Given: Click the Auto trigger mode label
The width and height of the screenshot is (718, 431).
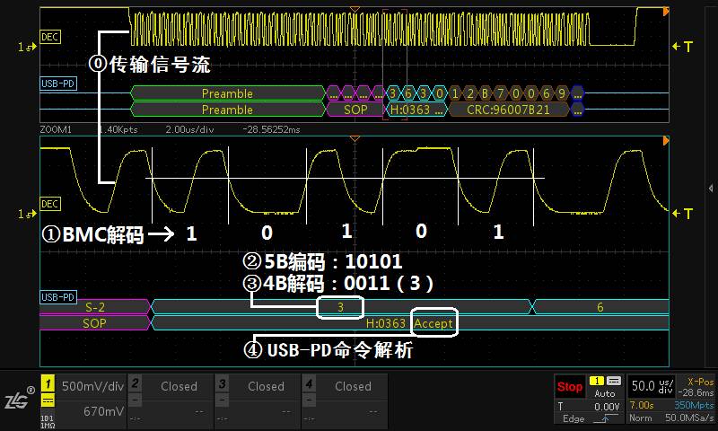Looking at the screenshot, I should click(605, 393).
